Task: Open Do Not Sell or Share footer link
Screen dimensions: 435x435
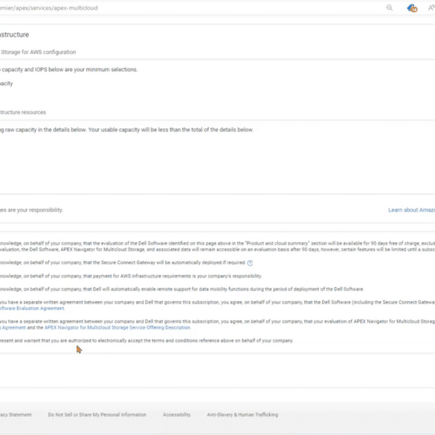Action: 97,415
